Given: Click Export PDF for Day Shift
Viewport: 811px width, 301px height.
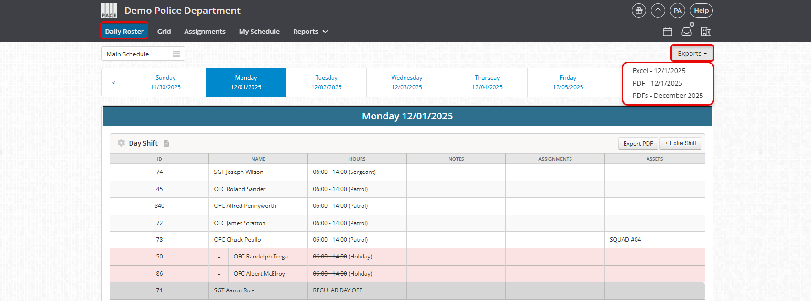Looking at the screenshot, I should 638,143.
